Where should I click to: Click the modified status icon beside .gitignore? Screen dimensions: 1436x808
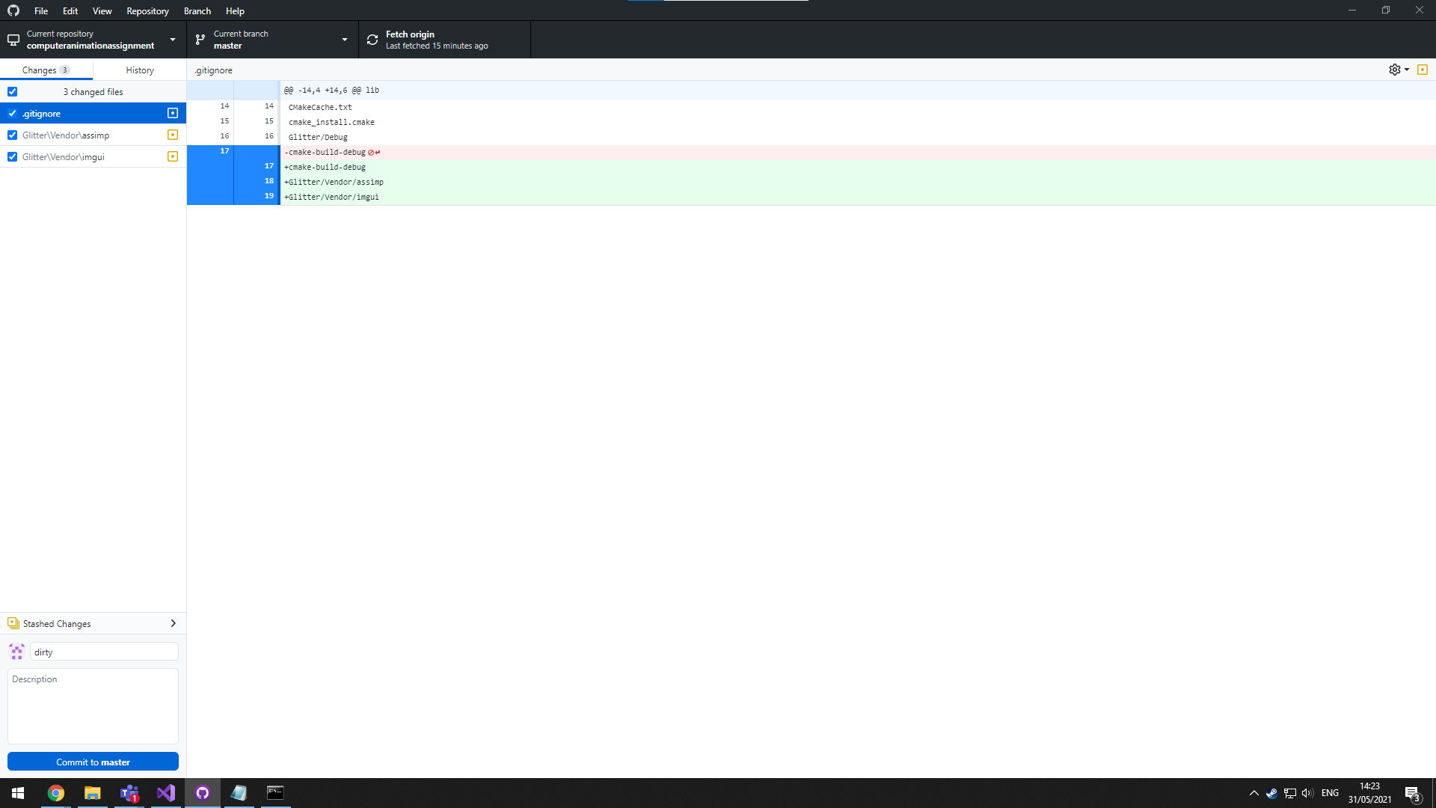tap(173, 113)
